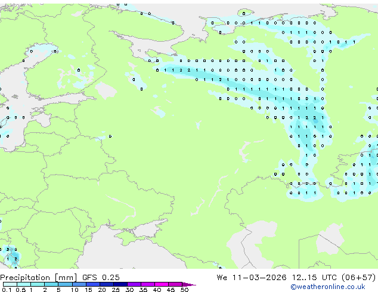Choose the 20–25 mm legend color box
378x292 pixels.
pyautogui.click(x=107, y=284)
